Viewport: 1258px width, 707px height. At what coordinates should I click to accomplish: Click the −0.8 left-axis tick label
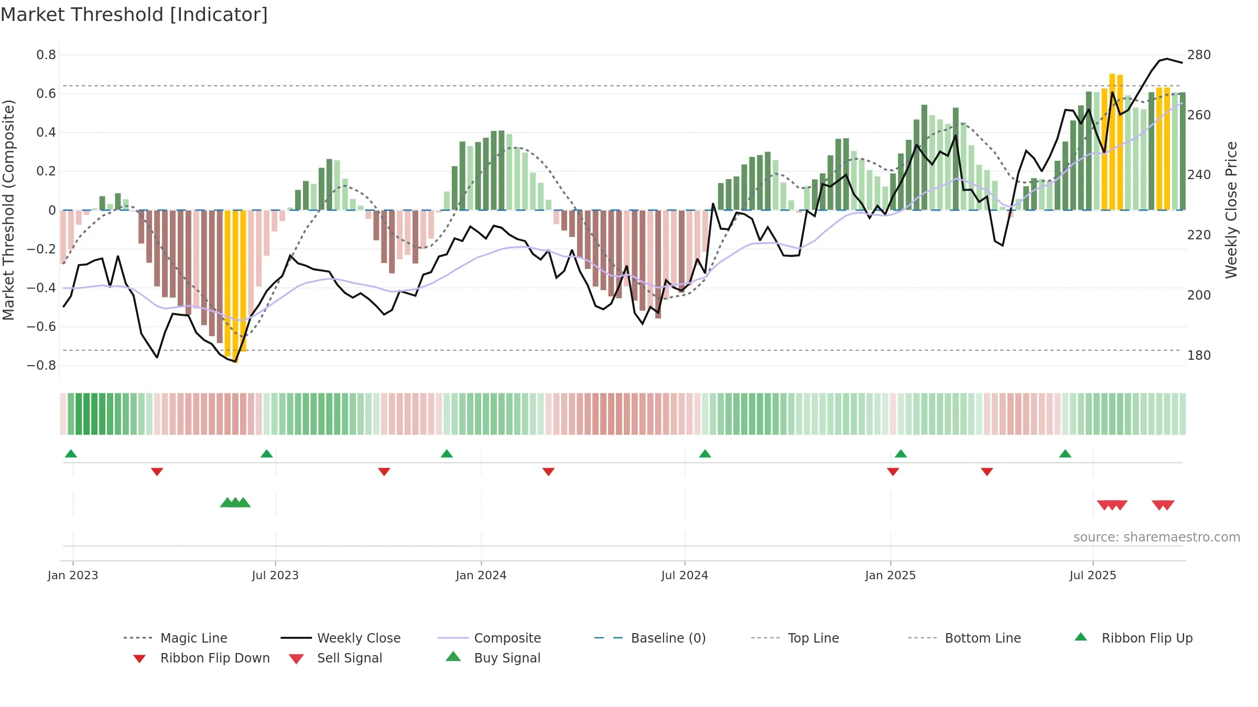tap(41, 366)
